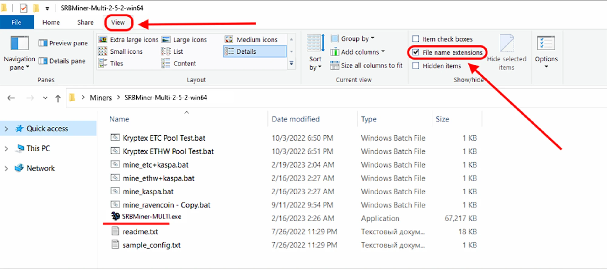Enable Item check boxes

[x=416, y=39]
